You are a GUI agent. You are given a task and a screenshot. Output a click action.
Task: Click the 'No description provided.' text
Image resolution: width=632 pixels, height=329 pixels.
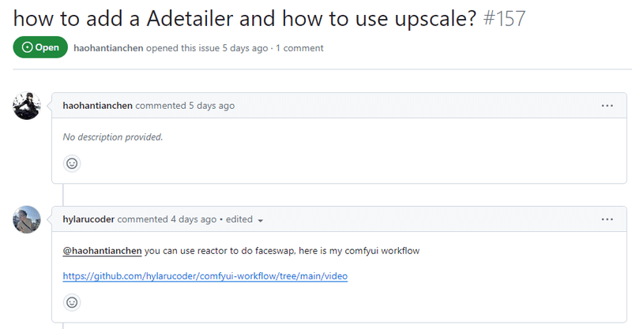click(x=113, y=137)
